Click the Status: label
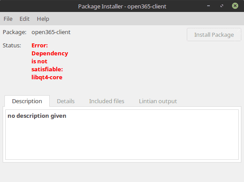The image size is (244, 182). pos(12,46)
